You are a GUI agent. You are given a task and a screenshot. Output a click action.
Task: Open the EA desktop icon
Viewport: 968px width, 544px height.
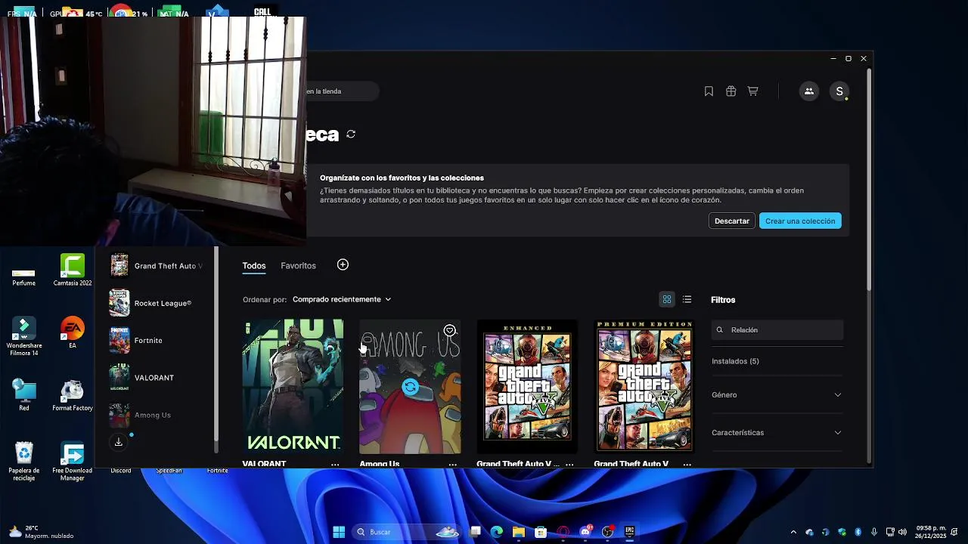coord(73,332)
